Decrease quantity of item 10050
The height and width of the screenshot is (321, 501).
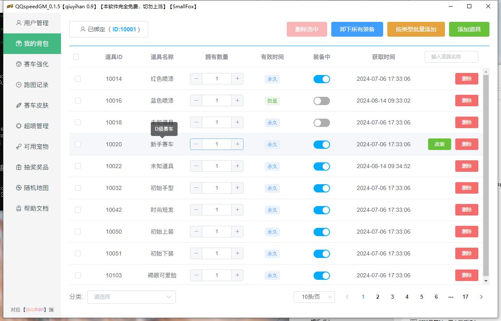196,232
